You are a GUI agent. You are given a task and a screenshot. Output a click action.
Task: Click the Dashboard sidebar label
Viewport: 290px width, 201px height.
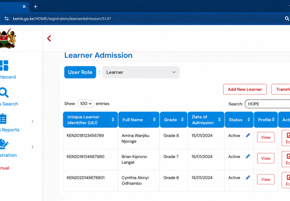[8, 77]
